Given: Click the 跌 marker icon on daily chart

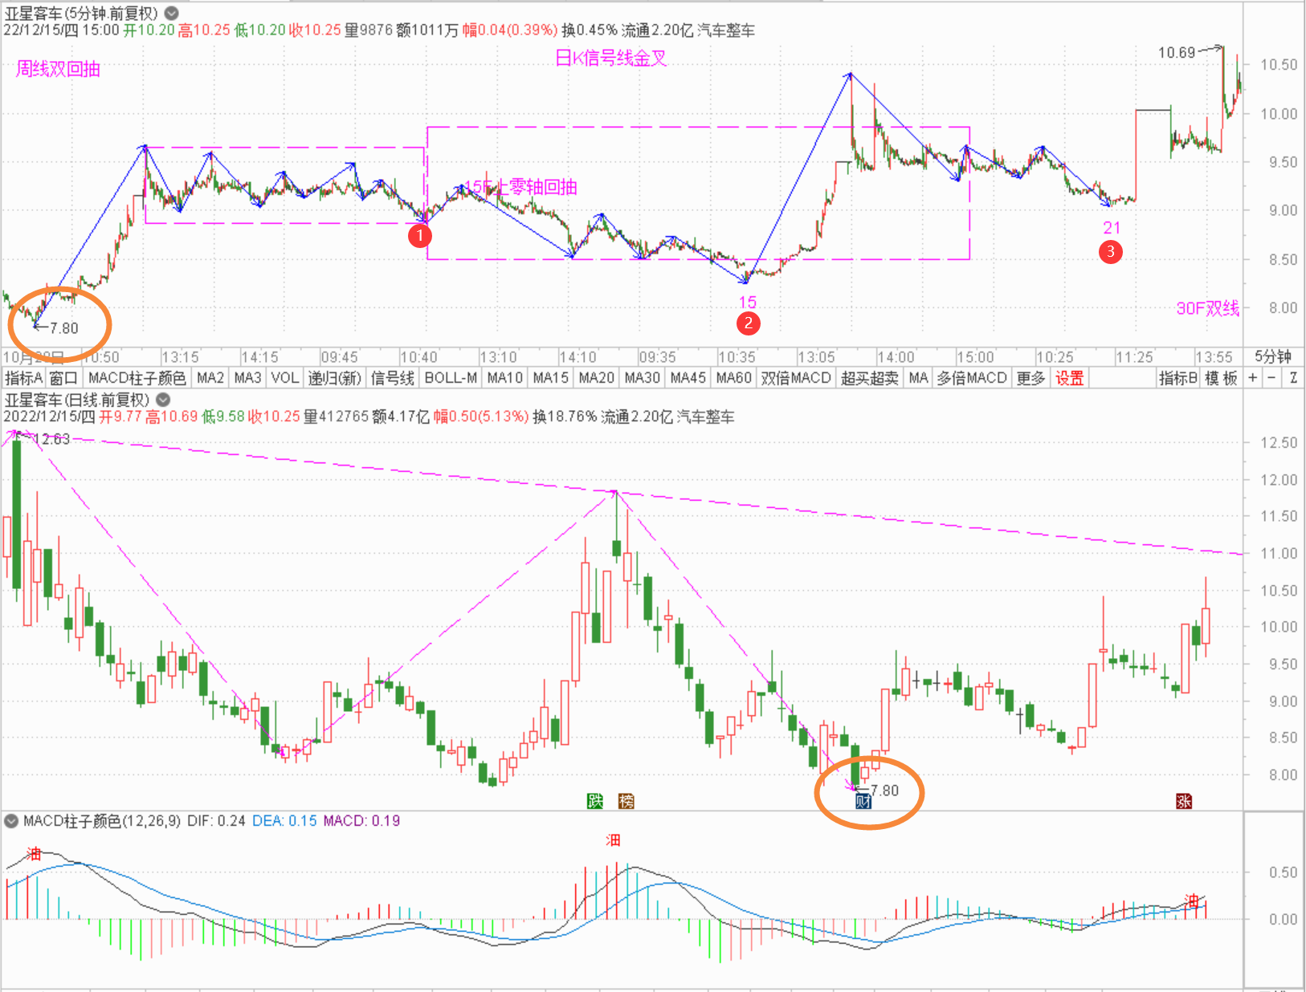Looking at the screenshot, I should pos(594,801).
